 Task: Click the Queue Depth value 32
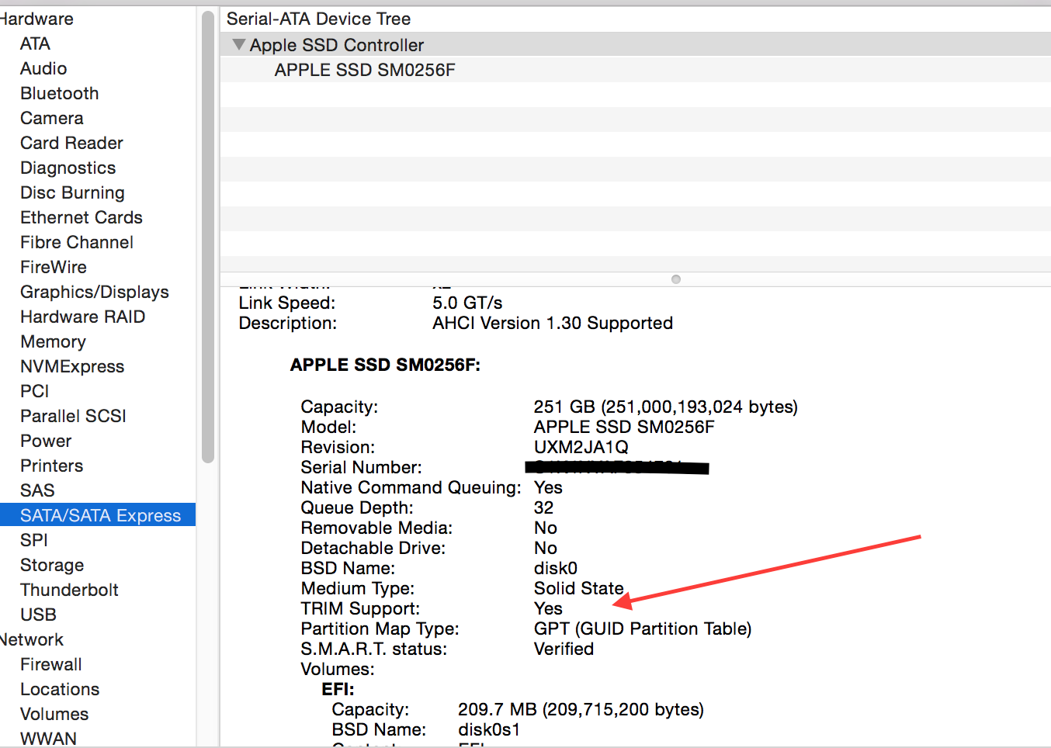coord(543,507)
